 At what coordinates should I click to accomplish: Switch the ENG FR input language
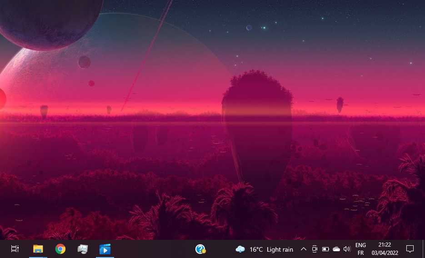pos(360,249)
